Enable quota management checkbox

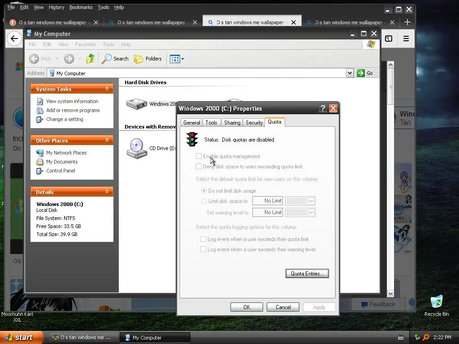[x=199, y=156]
